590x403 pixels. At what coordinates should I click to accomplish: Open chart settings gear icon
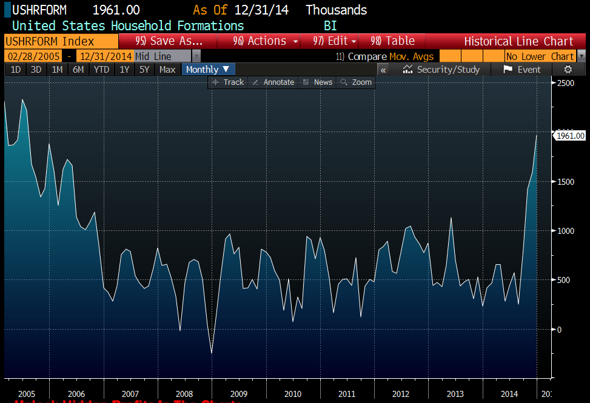coord(568,69)
